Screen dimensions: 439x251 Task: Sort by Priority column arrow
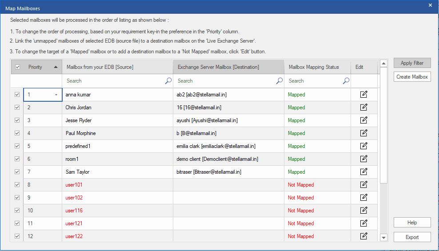[56, 67]
